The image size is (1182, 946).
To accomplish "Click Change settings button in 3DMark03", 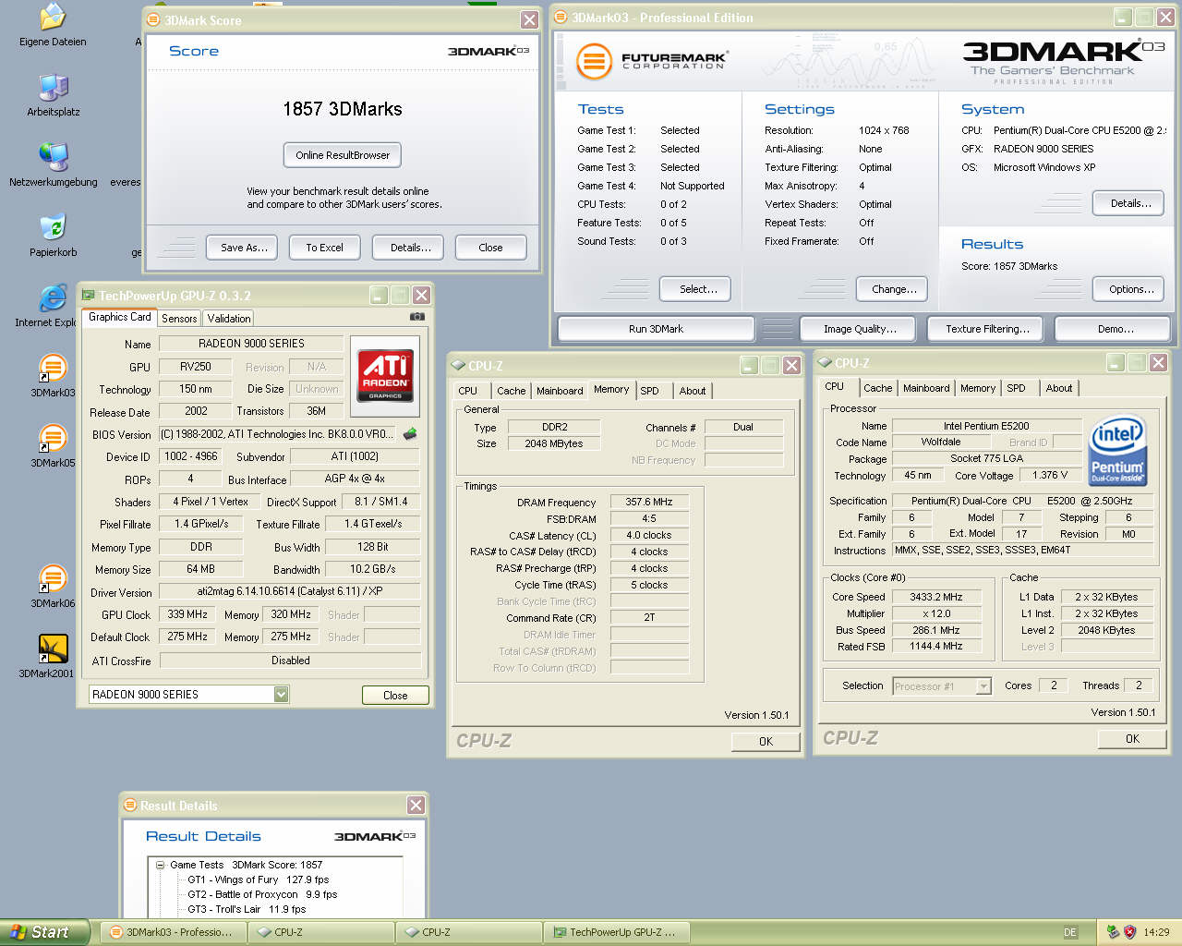I will 892,289.
